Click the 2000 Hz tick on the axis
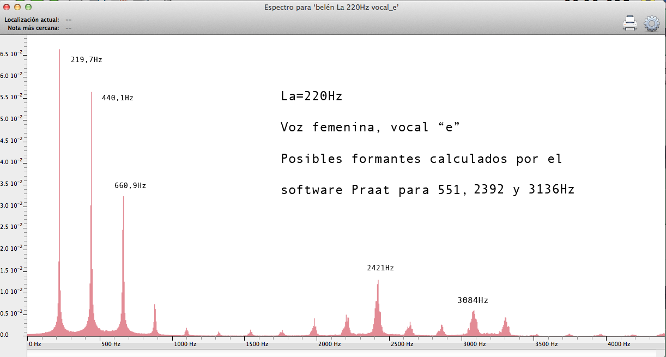The height and width of the screenshot is (357, 666). click(331, 344)
